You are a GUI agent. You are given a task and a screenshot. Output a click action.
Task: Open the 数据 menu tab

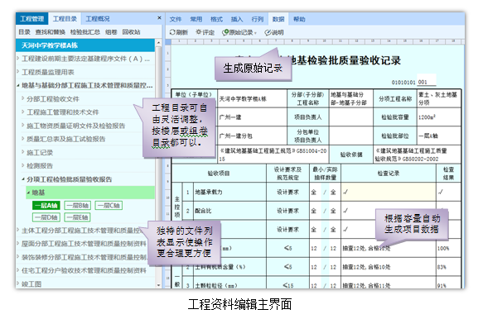click(x=278, y=19)
